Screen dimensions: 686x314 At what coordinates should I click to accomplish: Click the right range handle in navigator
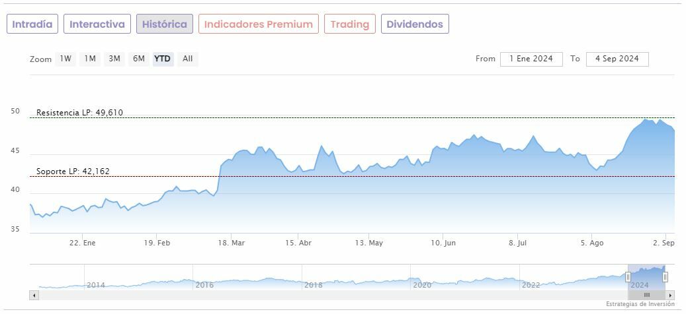pyautogui.click(x=665, y=277)
